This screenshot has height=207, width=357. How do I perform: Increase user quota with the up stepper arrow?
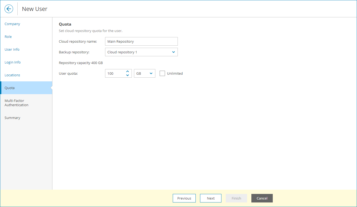[x=128, y=71]
